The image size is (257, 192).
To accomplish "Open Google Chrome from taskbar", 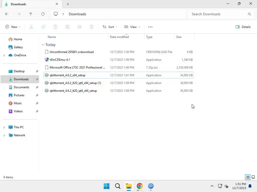I will click(140, 186).
